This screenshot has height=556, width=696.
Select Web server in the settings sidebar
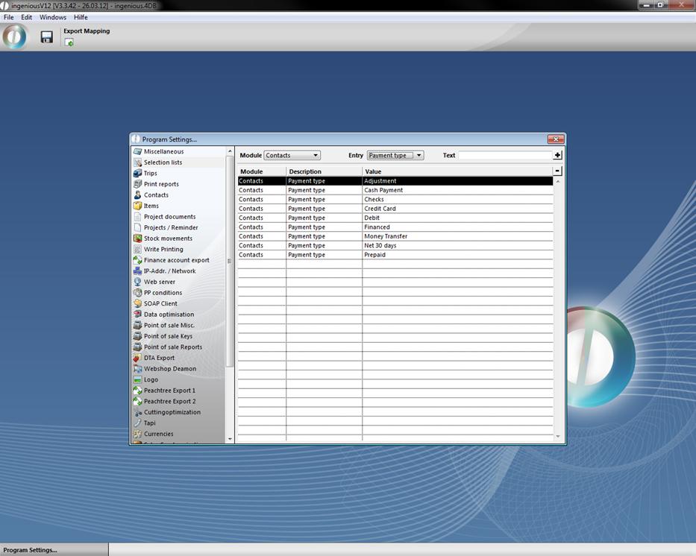160,282
